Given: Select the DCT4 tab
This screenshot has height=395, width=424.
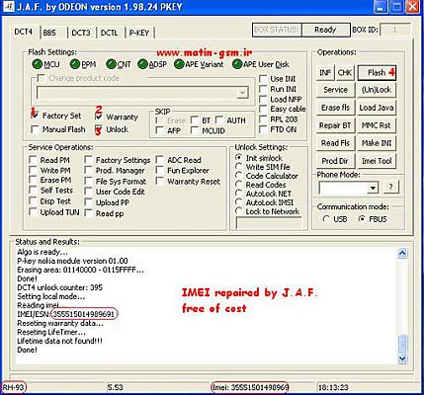Looking at the screenshot, I should point(24,32).
